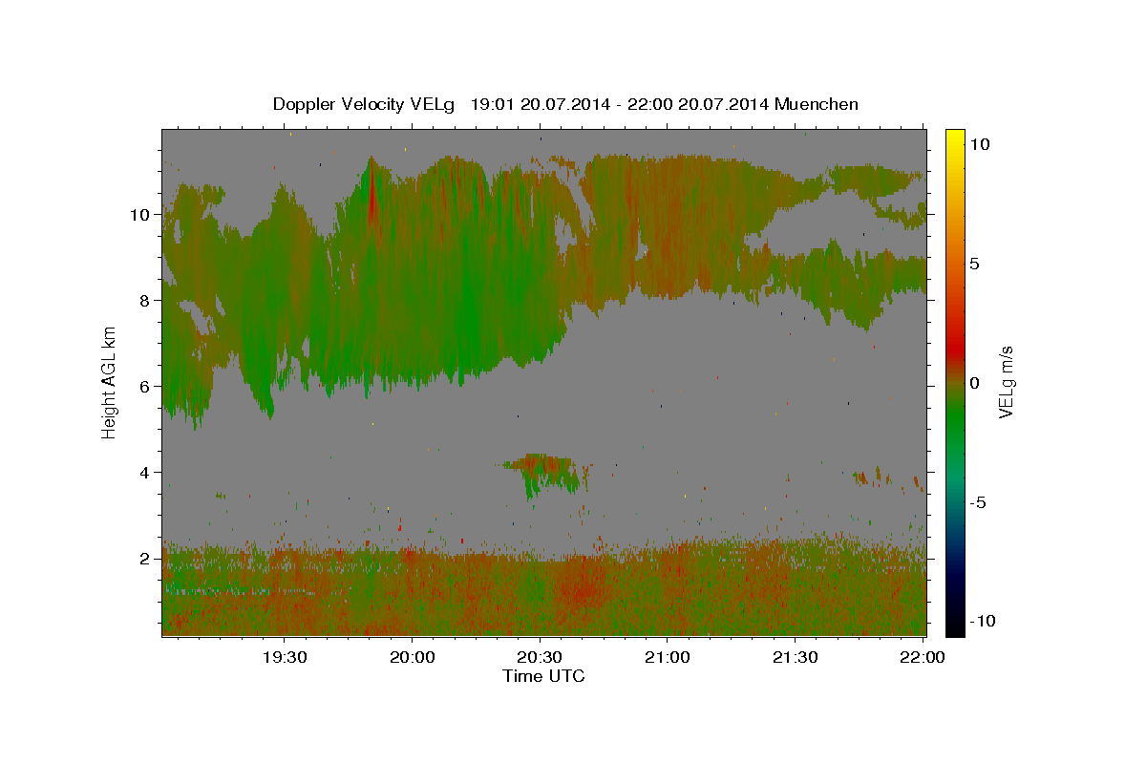The height and width of the screenshot is (764, 1146).
Task: Click the 'Time UTC' axis title
Action: pos(543,676)
